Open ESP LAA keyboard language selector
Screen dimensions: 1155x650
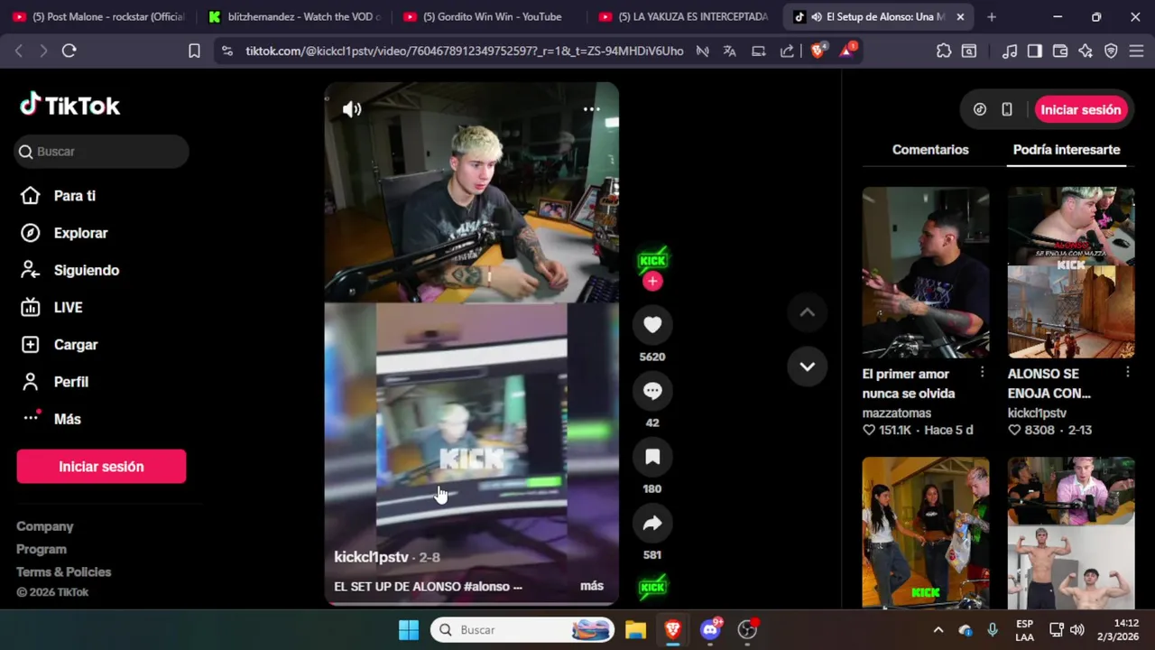[1025, 629]
